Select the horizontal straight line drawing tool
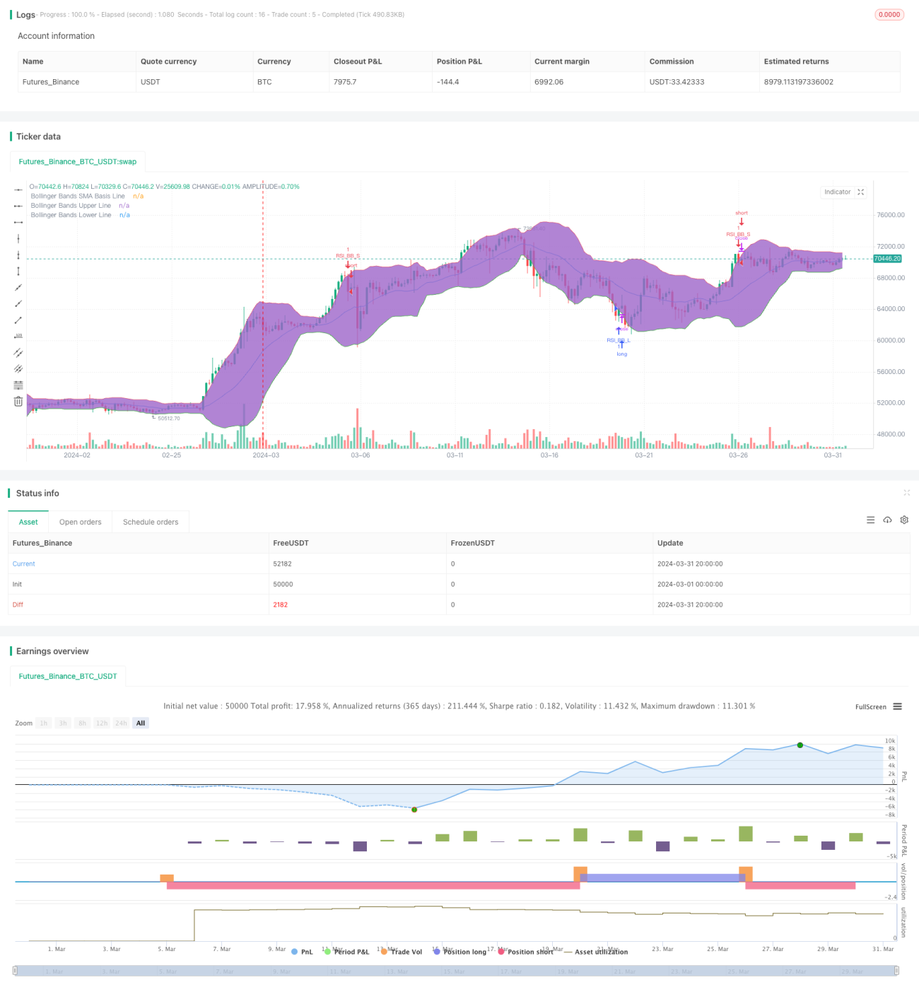The width and height of the screenshot is (919, 992). pyautogui.click(x=18, y=189)
